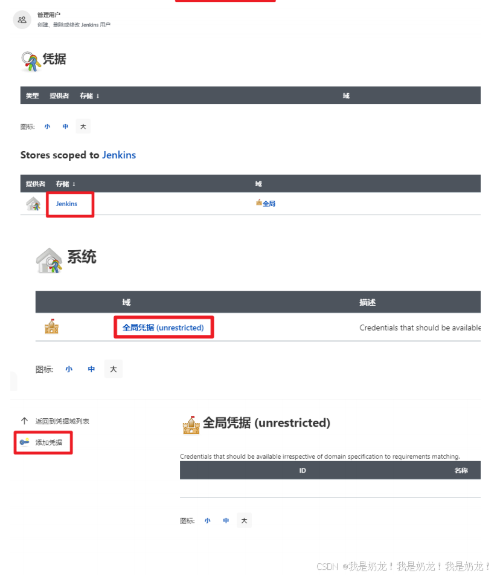Click the castle icon in domain row
Viewport: 500px width, 576px height.
[51, 326]
